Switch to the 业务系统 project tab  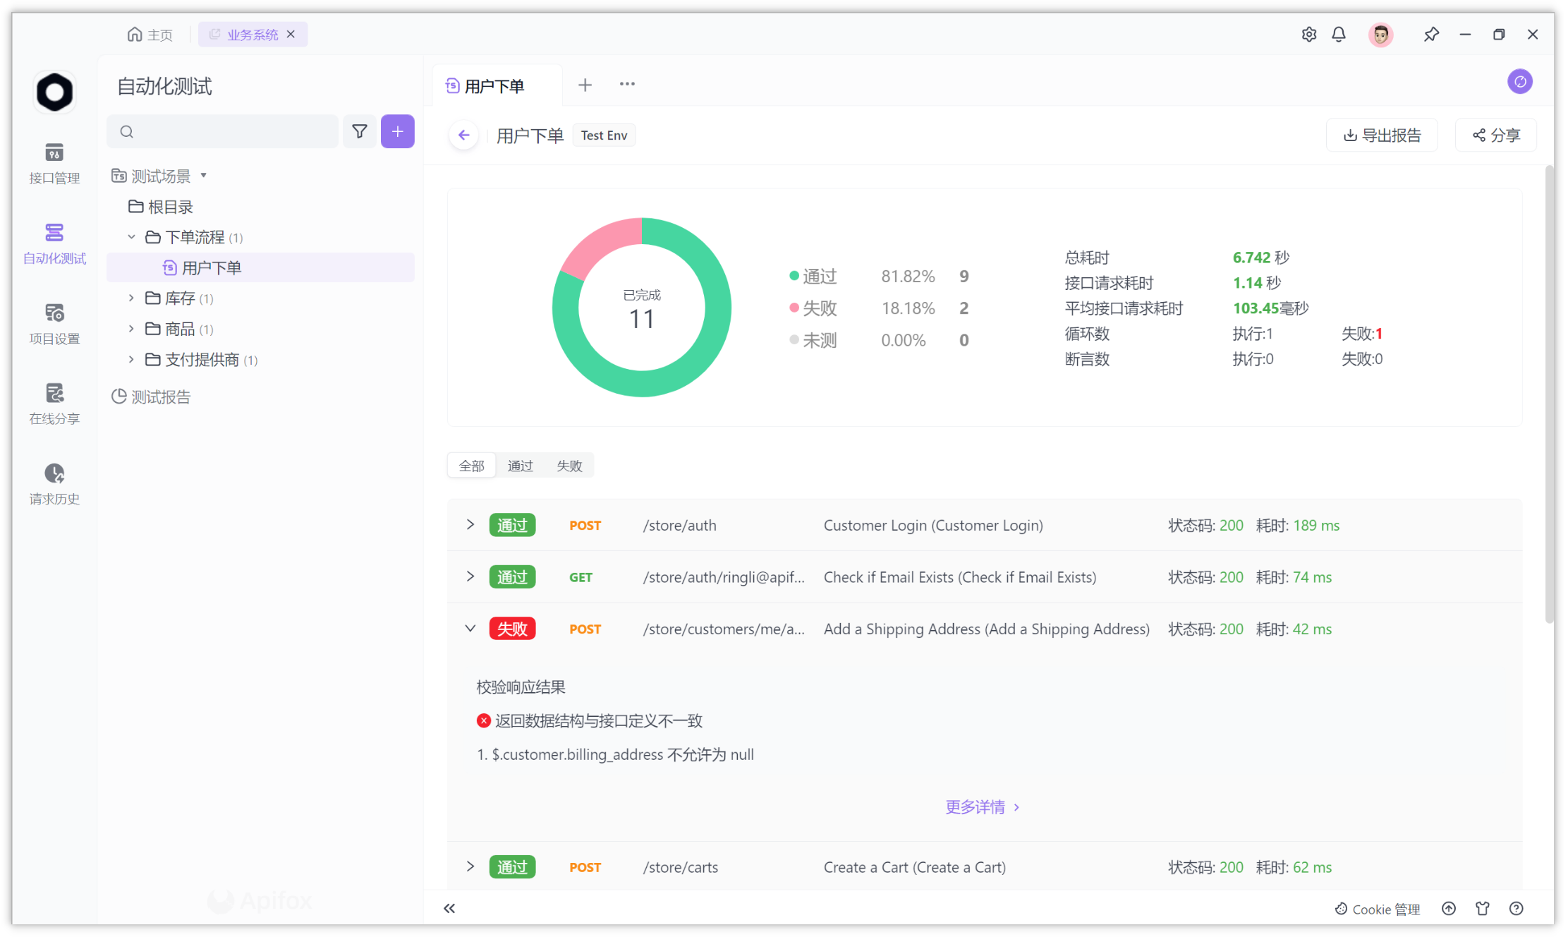(x=252, y=34)
